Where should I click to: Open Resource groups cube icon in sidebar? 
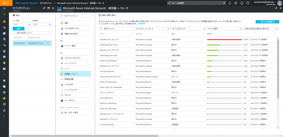point(4,27)
